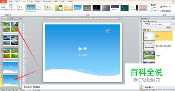The image size is (175, 91).
Task: Click the audio speaker icon on slide
Action: click(x=108, y=31)
